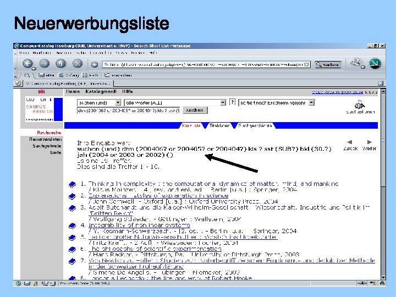This screenshot has height=297, width=396.
Task: Expand the URL bar history dropdown arrow
Action: pyautogui.click(x=306, y=65)
